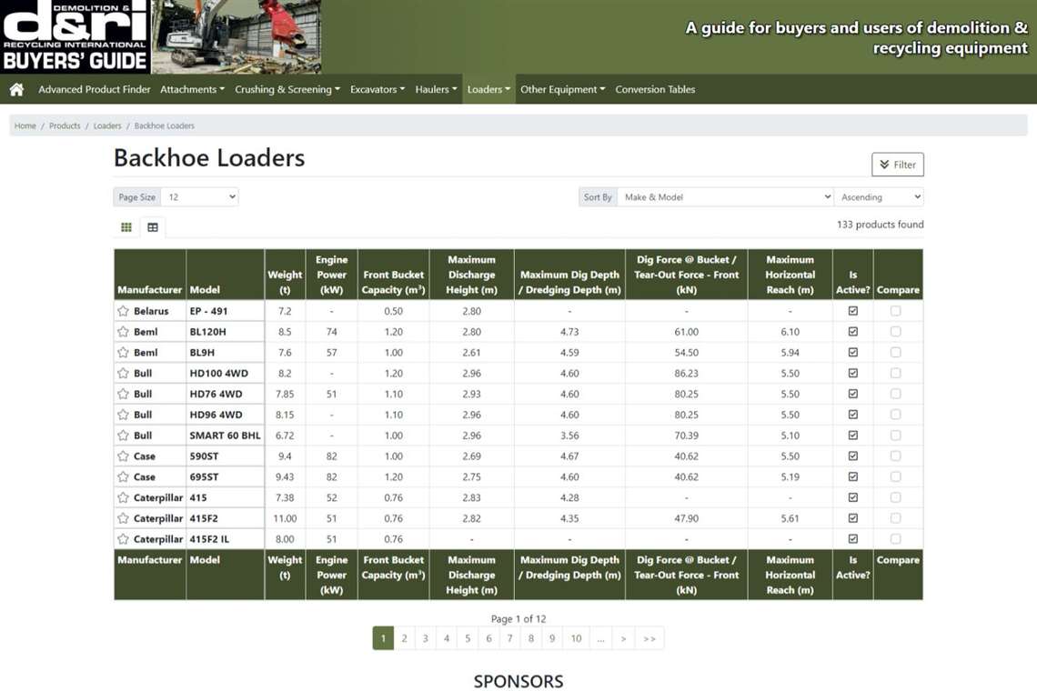Viewport: 1037px width, 691px height.
Task: Follow the Loaders breadcrumb link
Action: [x=107, y=125]
